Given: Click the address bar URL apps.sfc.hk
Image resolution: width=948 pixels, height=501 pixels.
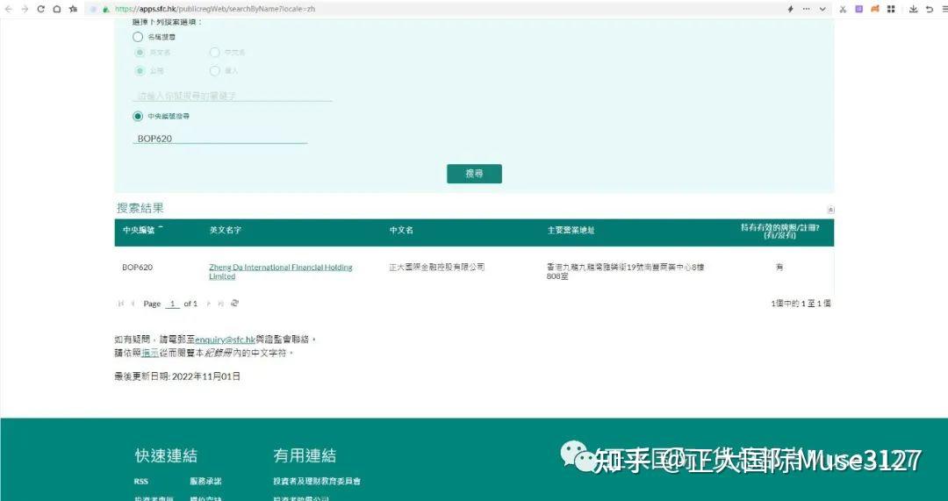Looking at the screenshot, I should point(215,9).
